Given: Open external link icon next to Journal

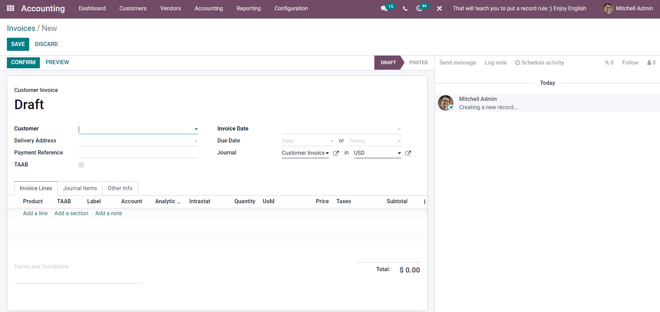Looking at the screenshot, I should pos(336,153).
